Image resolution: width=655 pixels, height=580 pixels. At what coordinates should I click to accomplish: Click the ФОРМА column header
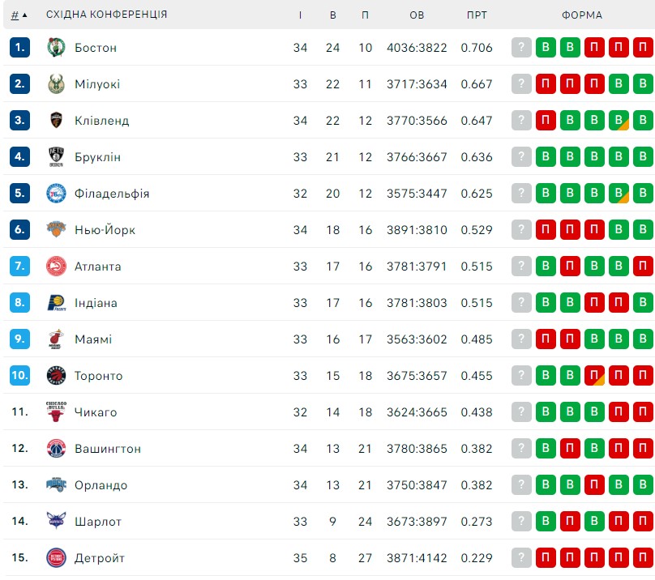pos(581,15)
